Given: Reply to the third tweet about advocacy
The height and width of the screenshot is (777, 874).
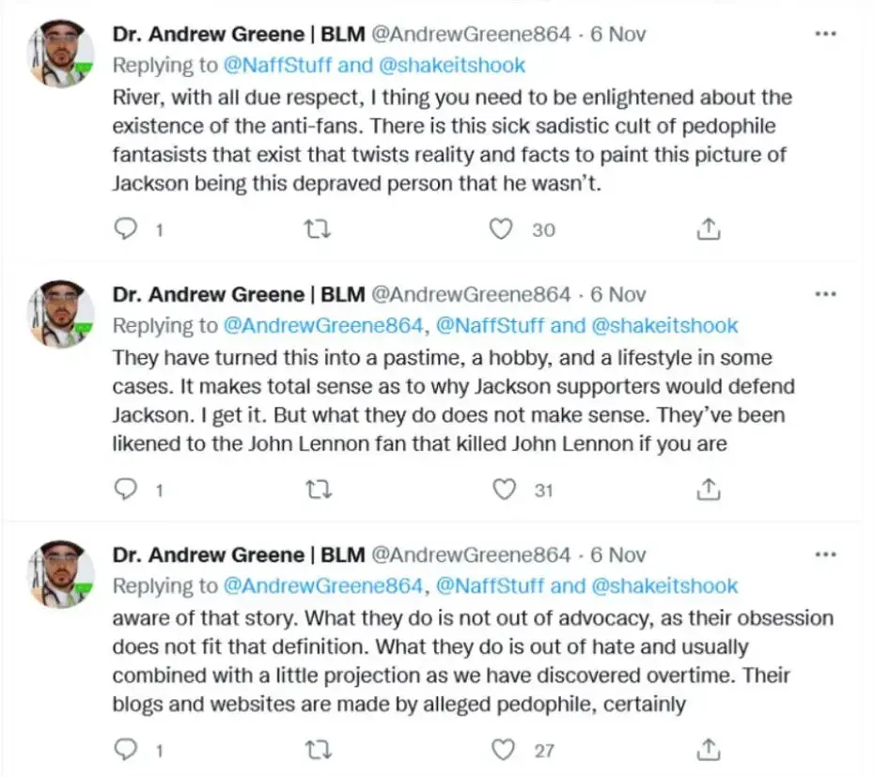Looking at the screenshot, I should (x=126, y=749).
